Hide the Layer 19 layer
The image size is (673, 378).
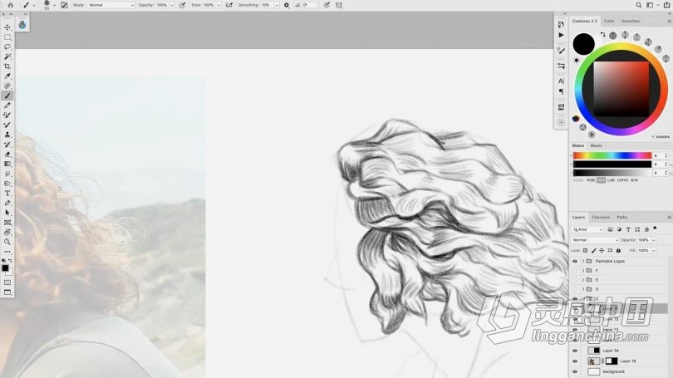[x=575, y=361]
